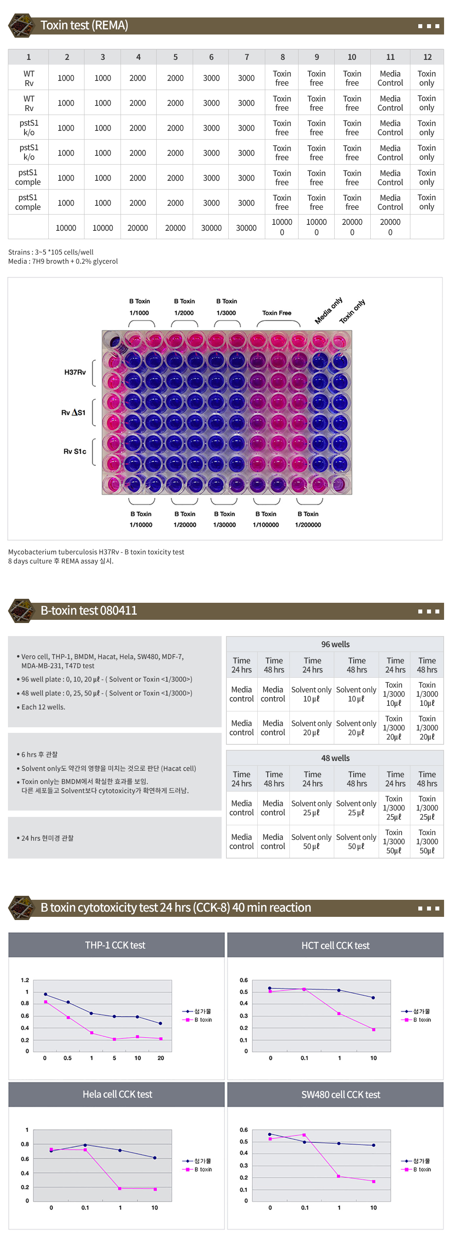452x1244 pixels.
Task: Click column header 12 in REMA table
Action: pyautogui.click(x=427, y=57)
